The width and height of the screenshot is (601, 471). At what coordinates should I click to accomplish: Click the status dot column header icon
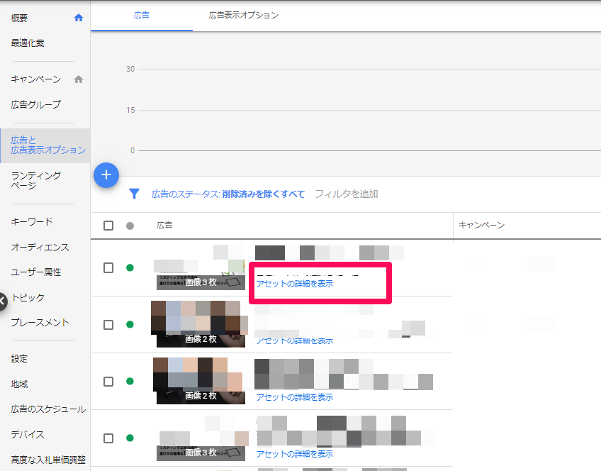tap(130, 226)
